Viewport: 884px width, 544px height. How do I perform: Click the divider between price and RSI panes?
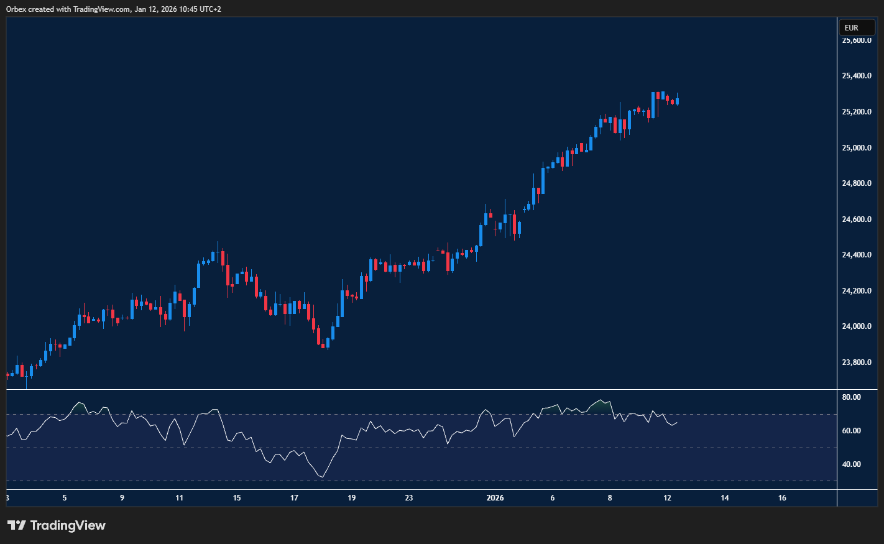[x=421, y=390]
